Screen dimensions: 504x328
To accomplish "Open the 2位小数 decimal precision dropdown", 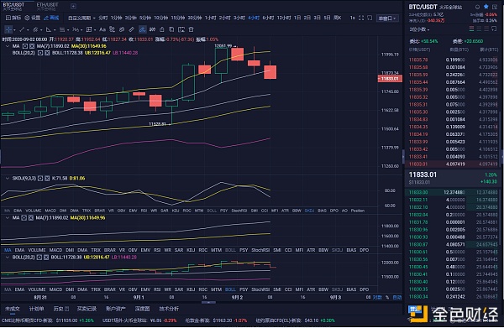I will (419, 29).
